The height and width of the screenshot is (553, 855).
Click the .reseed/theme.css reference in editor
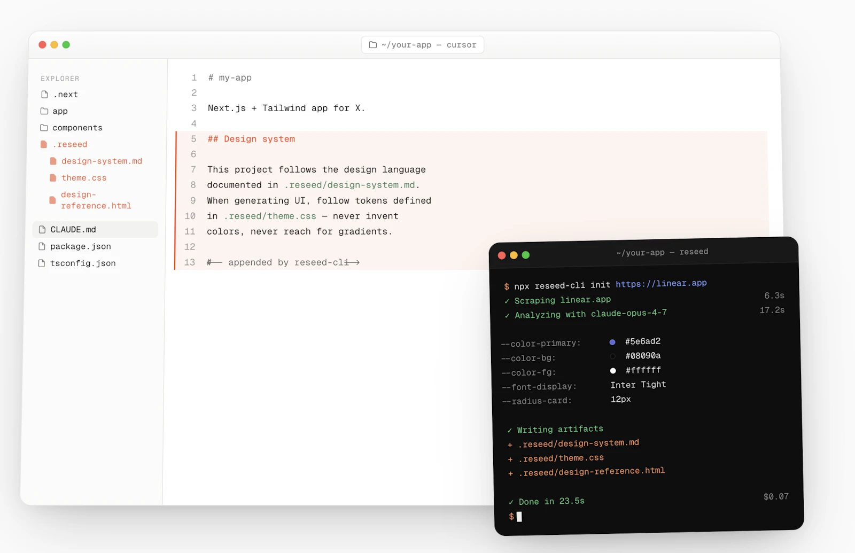[x=270, y=216]
